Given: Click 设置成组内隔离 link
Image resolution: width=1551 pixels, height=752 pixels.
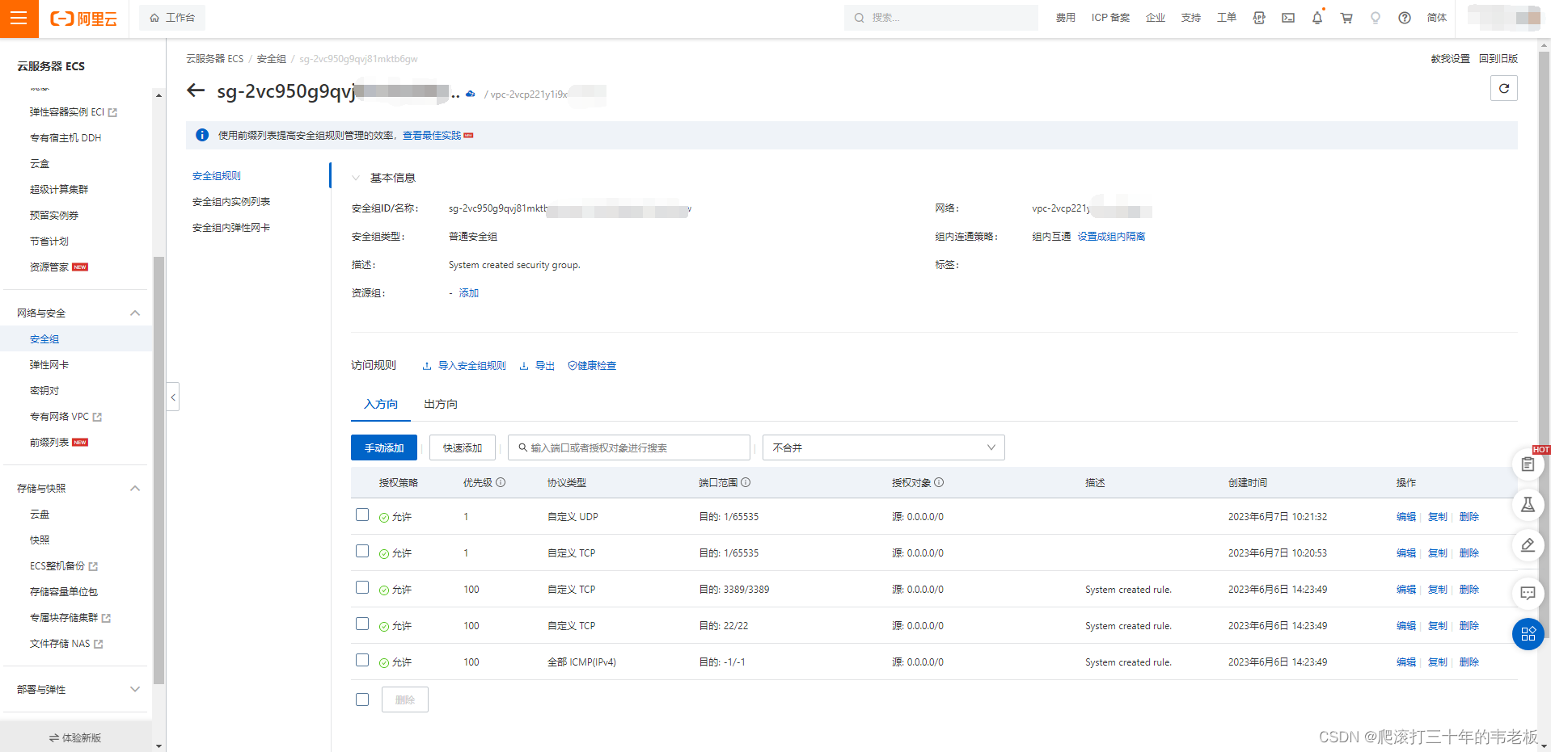Looking at the screenshot, I should click(x=1111, y=237).
